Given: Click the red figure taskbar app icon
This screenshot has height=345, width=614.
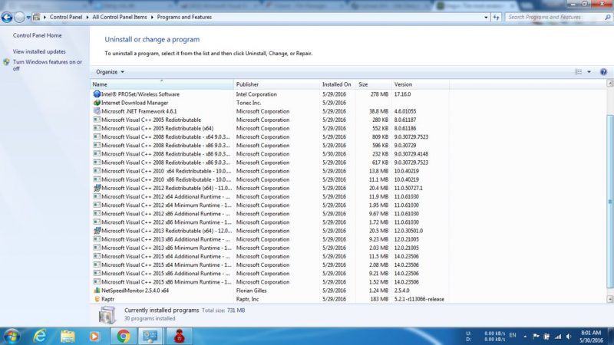Looking at the screenshot, I should (x=179, y=337).
